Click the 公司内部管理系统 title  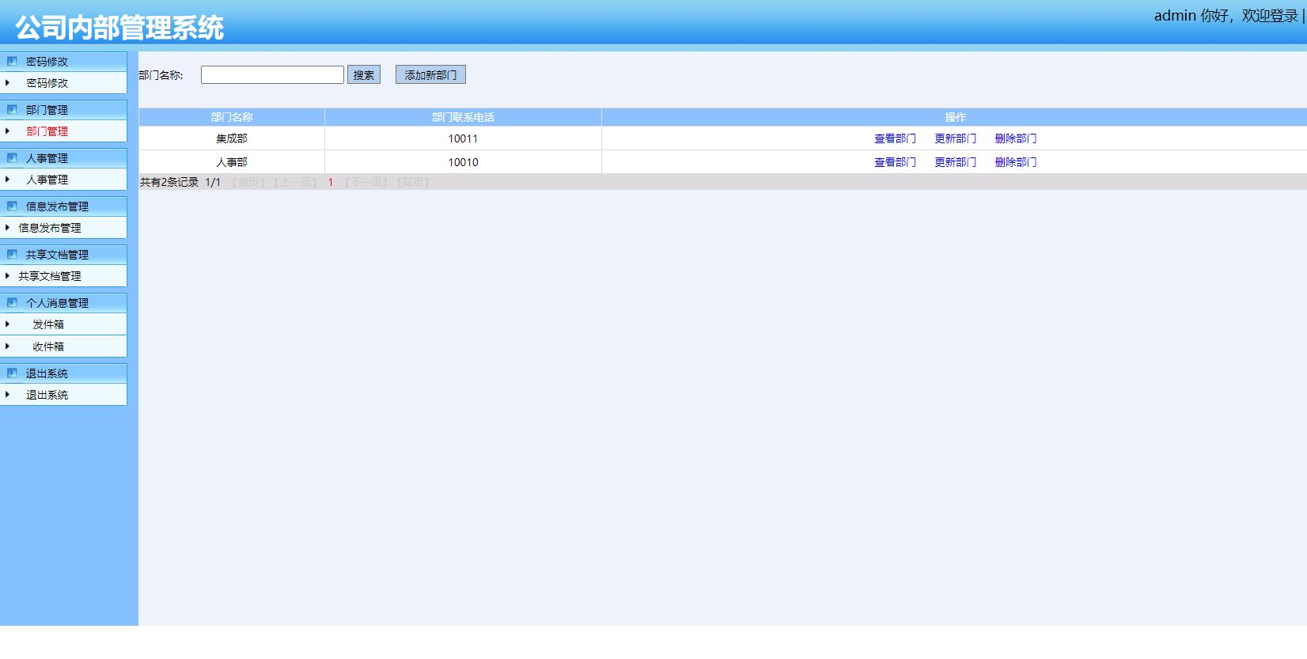tap(119, 28)
